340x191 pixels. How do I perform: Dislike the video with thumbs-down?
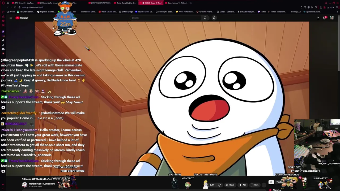click(219, 185)
